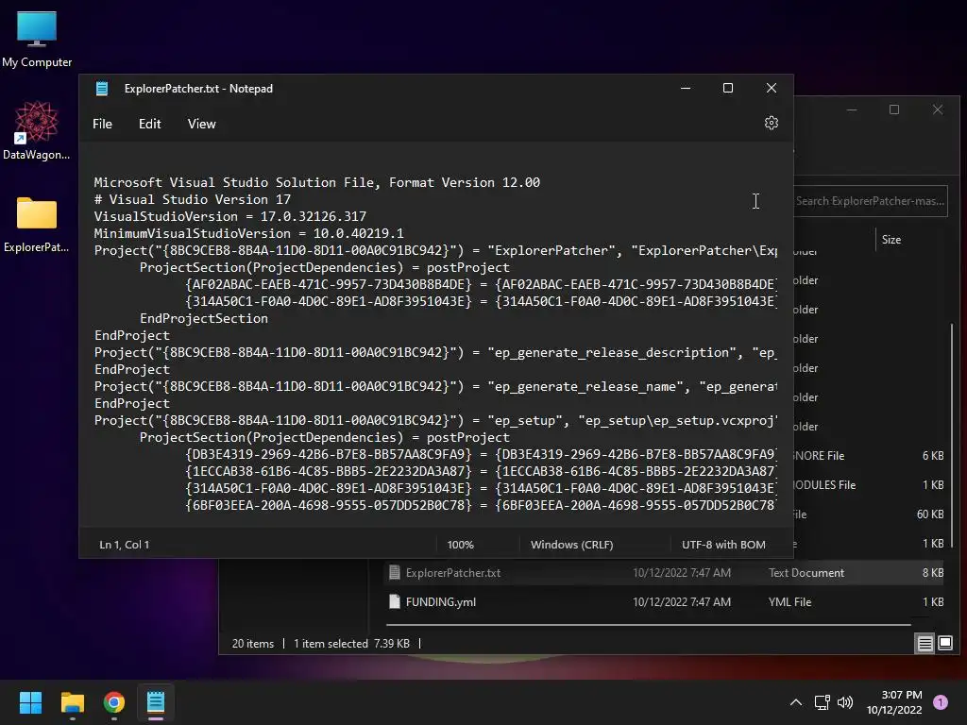Image resolution: width=967 pixels, height=725 pixels.
Task: Click Ln 1, Col 1 status entry
Action: [124, 545]
